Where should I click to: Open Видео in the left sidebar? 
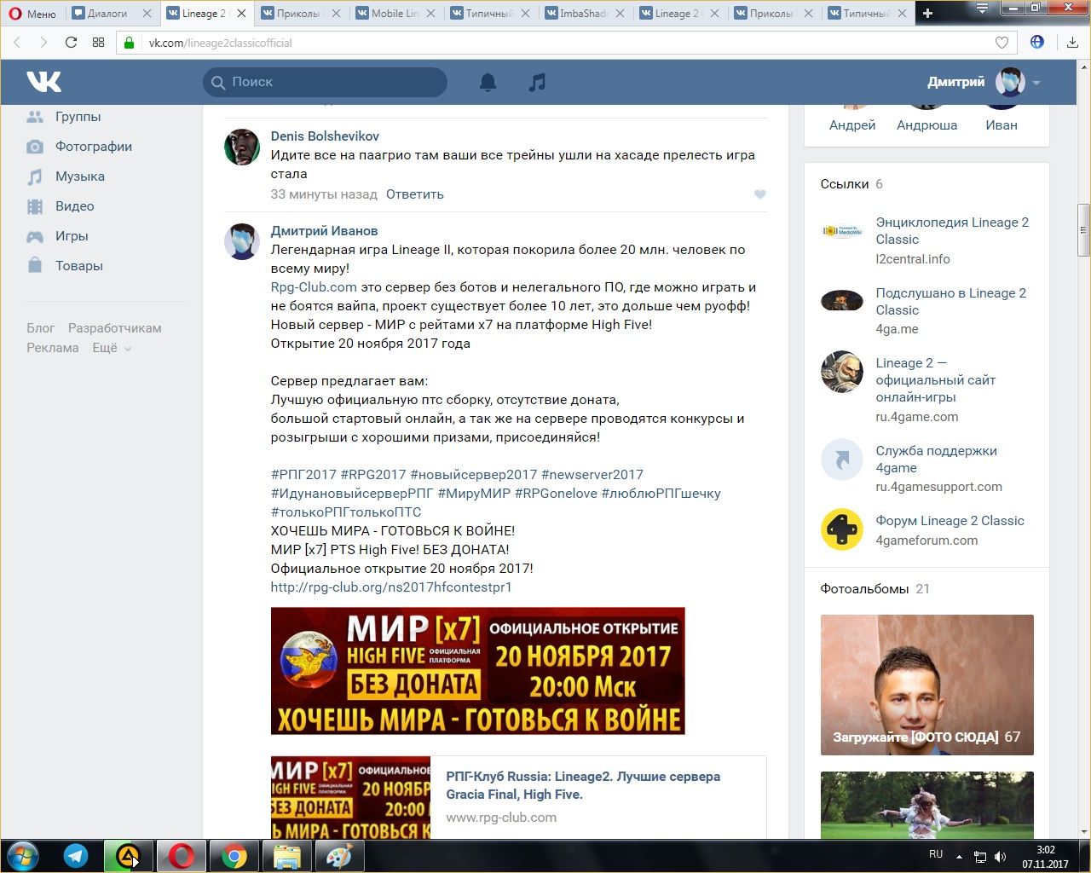(x=75, y=206)
